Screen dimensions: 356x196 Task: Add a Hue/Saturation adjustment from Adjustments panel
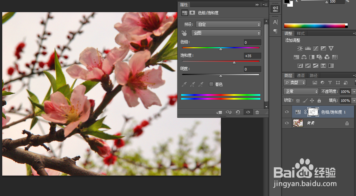click(296, 57)
